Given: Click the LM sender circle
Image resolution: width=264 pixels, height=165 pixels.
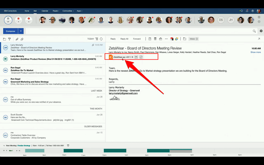Looking at the screenshot, I should 5,48.
